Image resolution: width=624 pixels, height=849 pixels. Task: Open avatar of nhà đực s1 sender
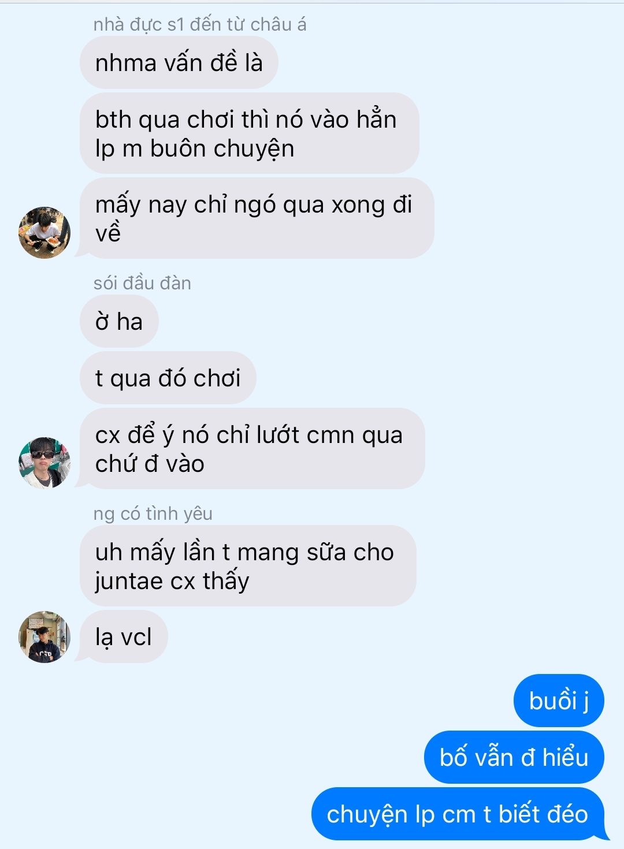pyautogui.click(x=44, y=232)
